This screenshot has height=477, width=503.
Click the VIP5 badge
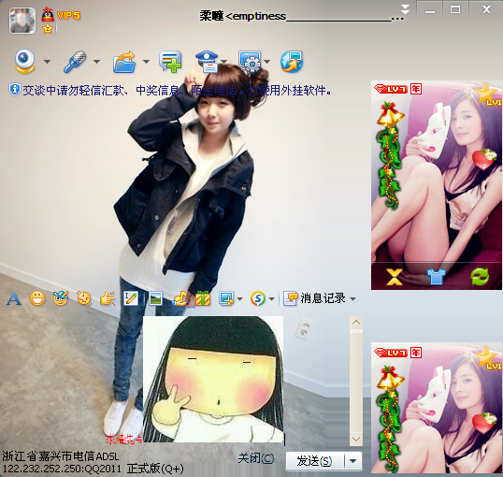[68, 15]
